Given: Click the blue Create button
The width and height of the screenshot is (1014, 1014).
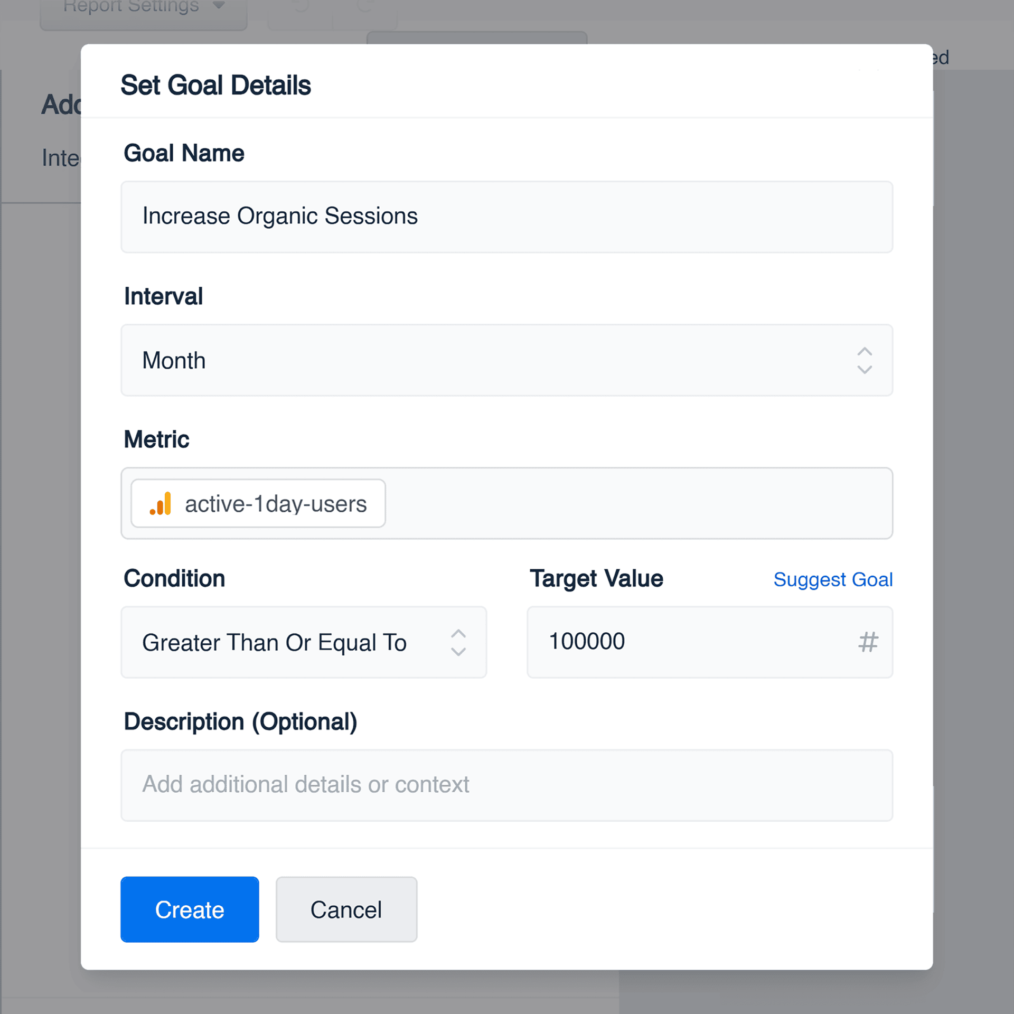Looking at the screenshot, I should pyautogui.click(x=190, y=909).
